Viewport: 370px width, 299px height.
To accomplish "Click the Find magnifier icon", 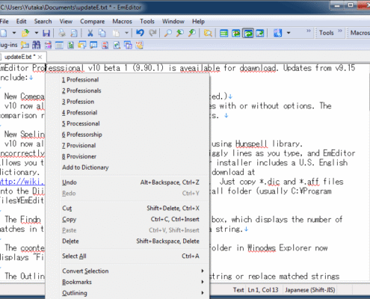I will tap(168, 33).
